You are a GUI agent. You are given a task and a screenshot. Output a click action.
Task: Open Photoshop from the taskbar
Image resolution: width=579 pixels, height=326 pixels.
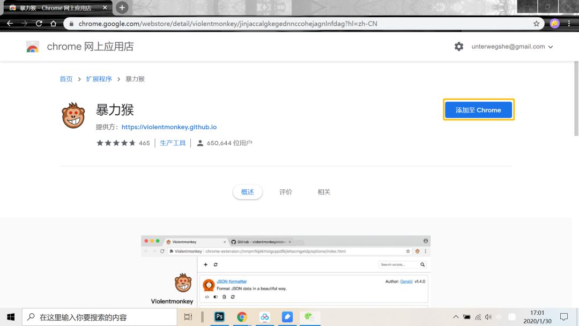219,317
